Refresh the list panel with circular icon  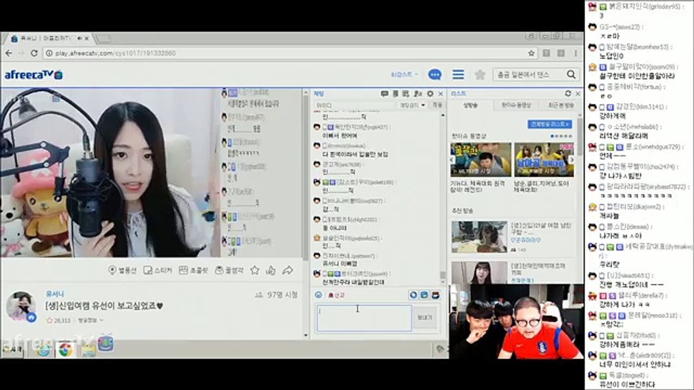568,94
